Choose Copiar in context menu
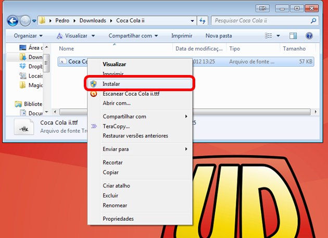Screen dimensions: 328x238 pos(110,172)
